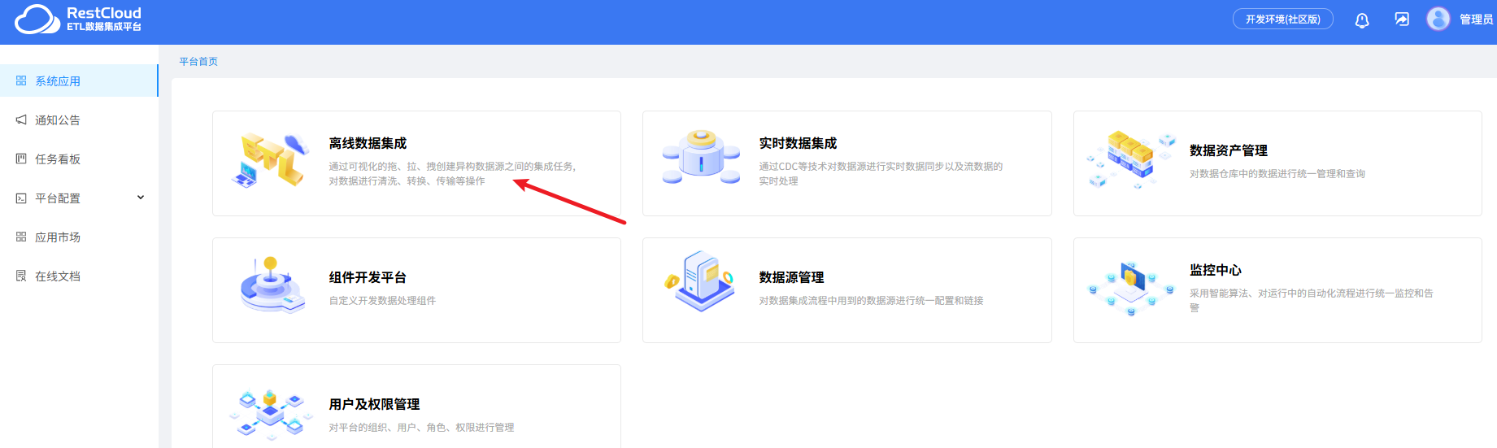Open 在线文档 from the sidebar

pyautogui.click(x=79, y=276)
